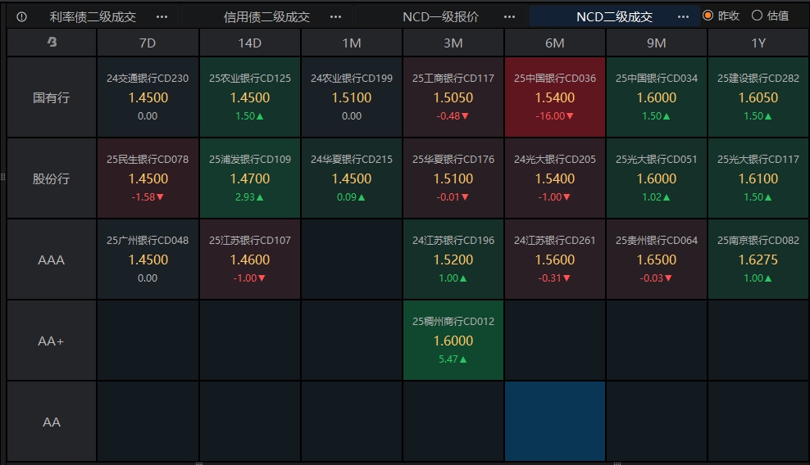Open the 25光大银行CD051 cell
The image size is (810, 465).
(657, 178)
